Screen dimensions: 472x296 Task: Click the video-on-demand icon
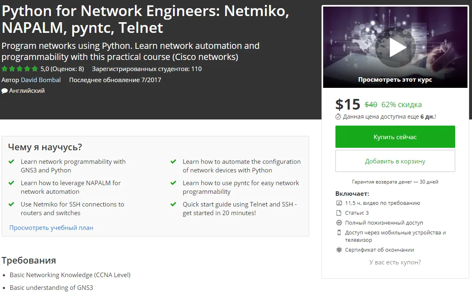[x=339, y=203]
